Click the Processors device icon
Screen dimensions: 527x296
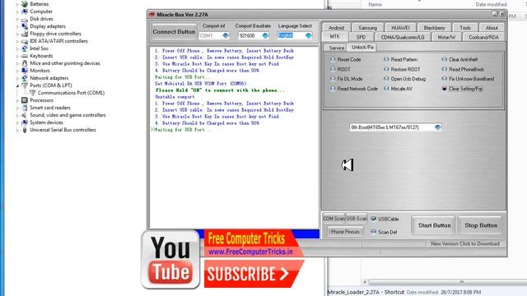click(x=25, y=100)
